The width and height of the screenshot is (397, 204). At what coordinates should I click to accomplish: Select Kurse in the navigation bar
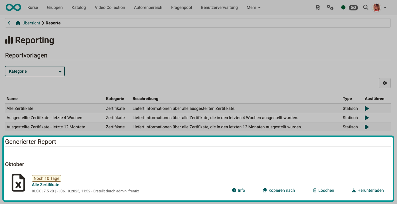coord(32,7)
